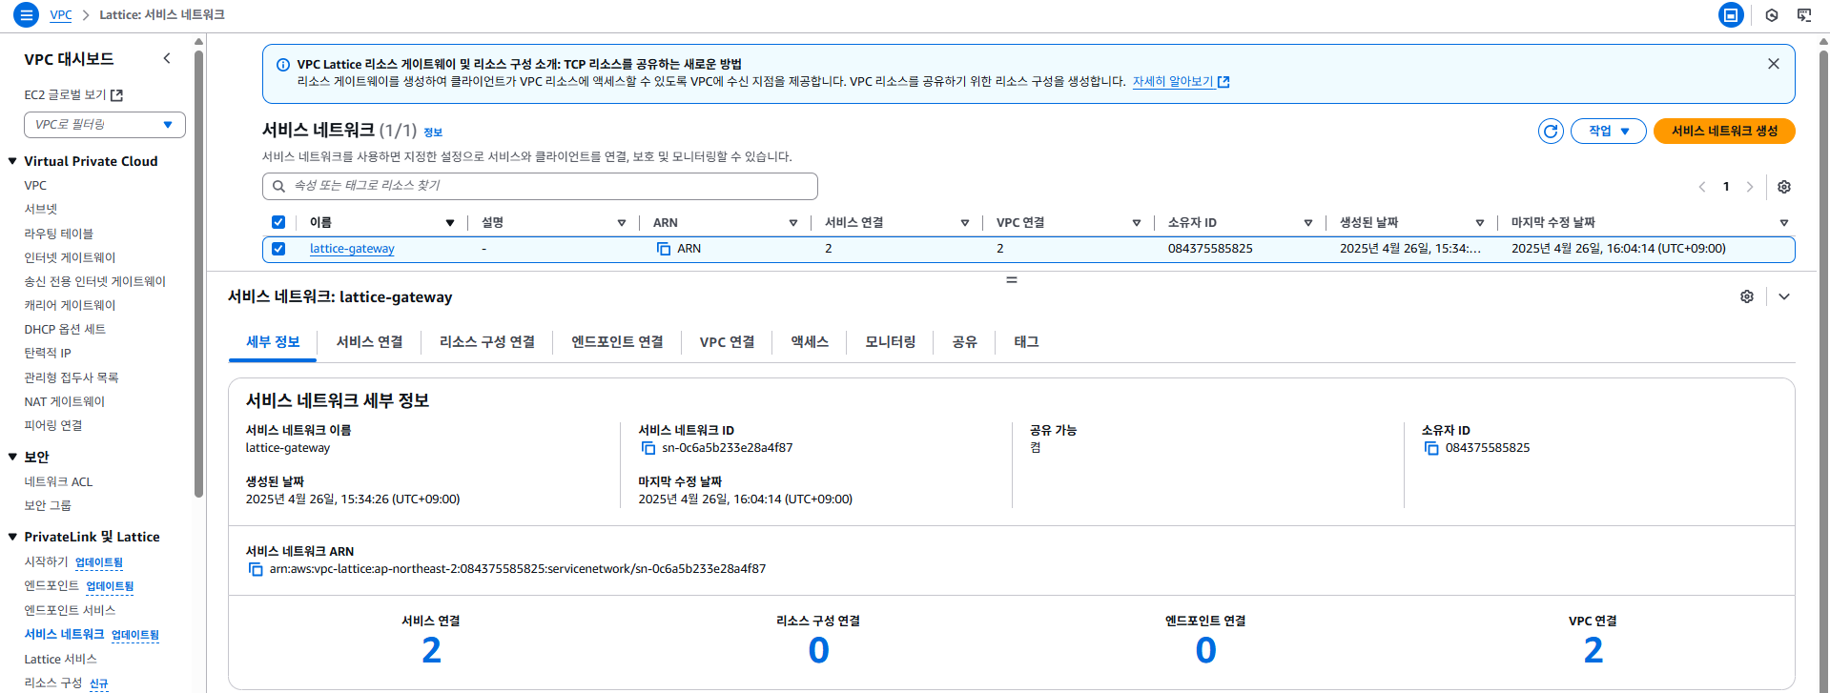The height and width of the screenshot is (693, 1830).
Task: Open the lattice-gateway link in table
Action: pos(352,249)
